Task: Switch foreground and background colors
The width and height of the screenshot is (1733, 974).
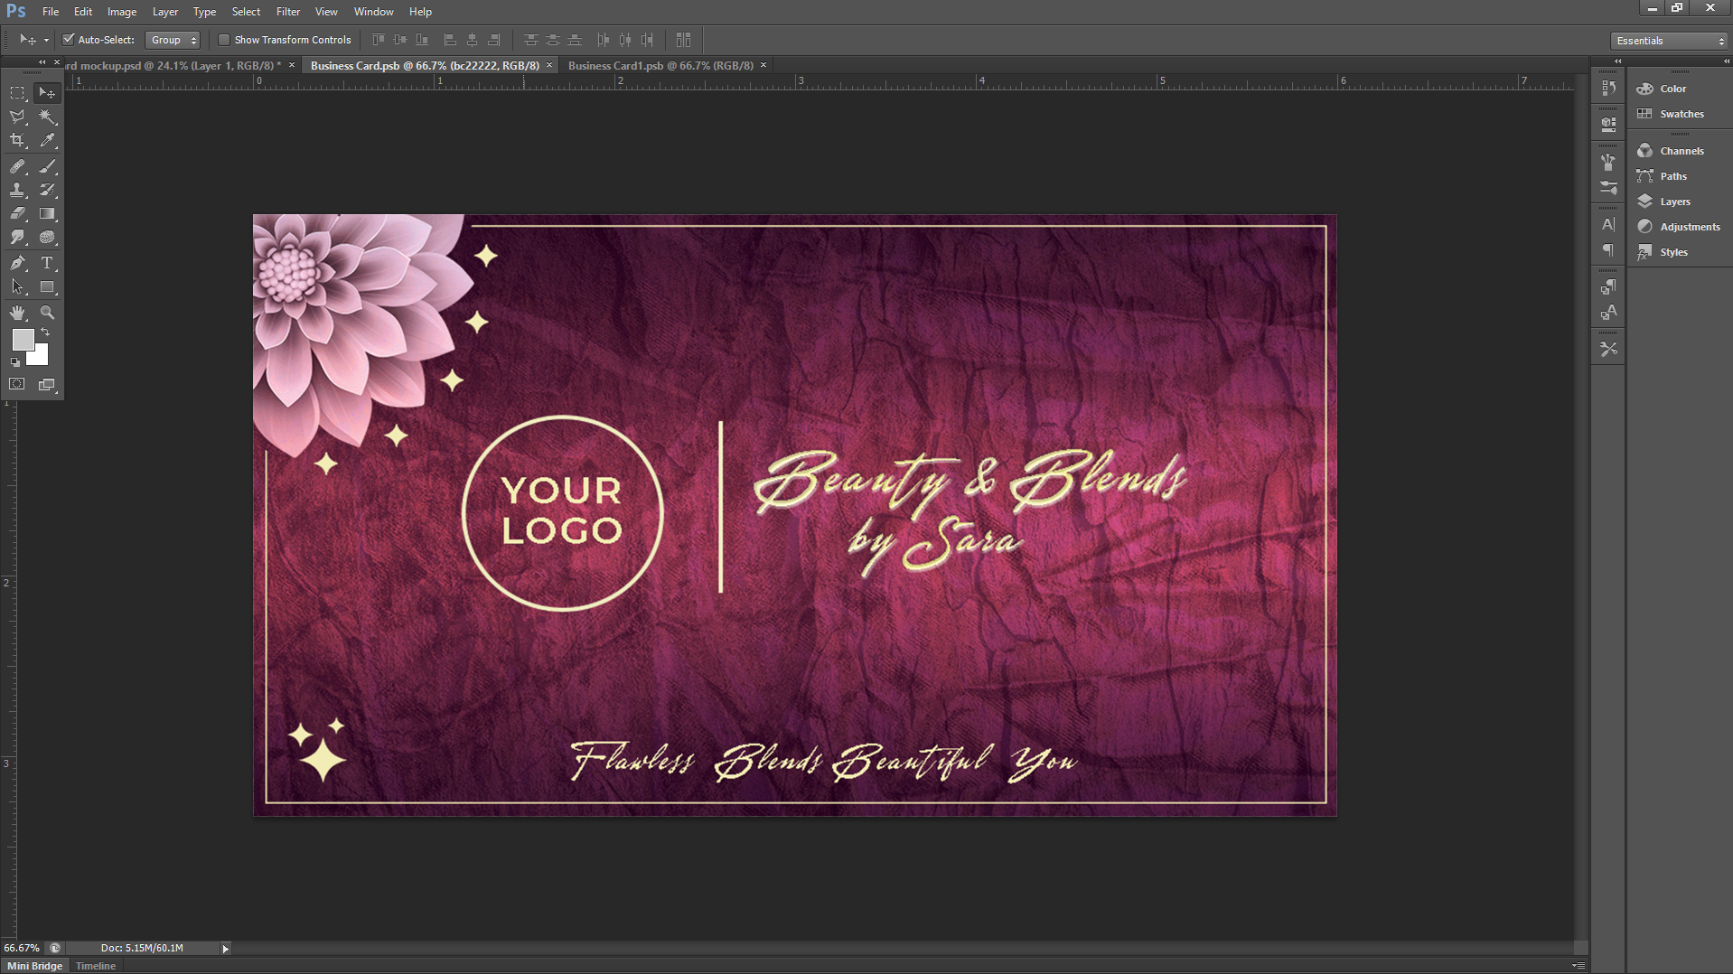Action: [x=45, y=332]
